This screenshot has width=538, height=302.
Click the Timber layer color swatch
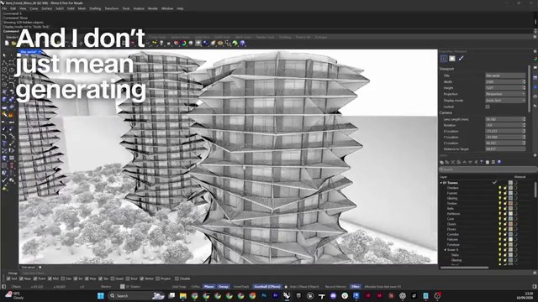tap(510, 203)
